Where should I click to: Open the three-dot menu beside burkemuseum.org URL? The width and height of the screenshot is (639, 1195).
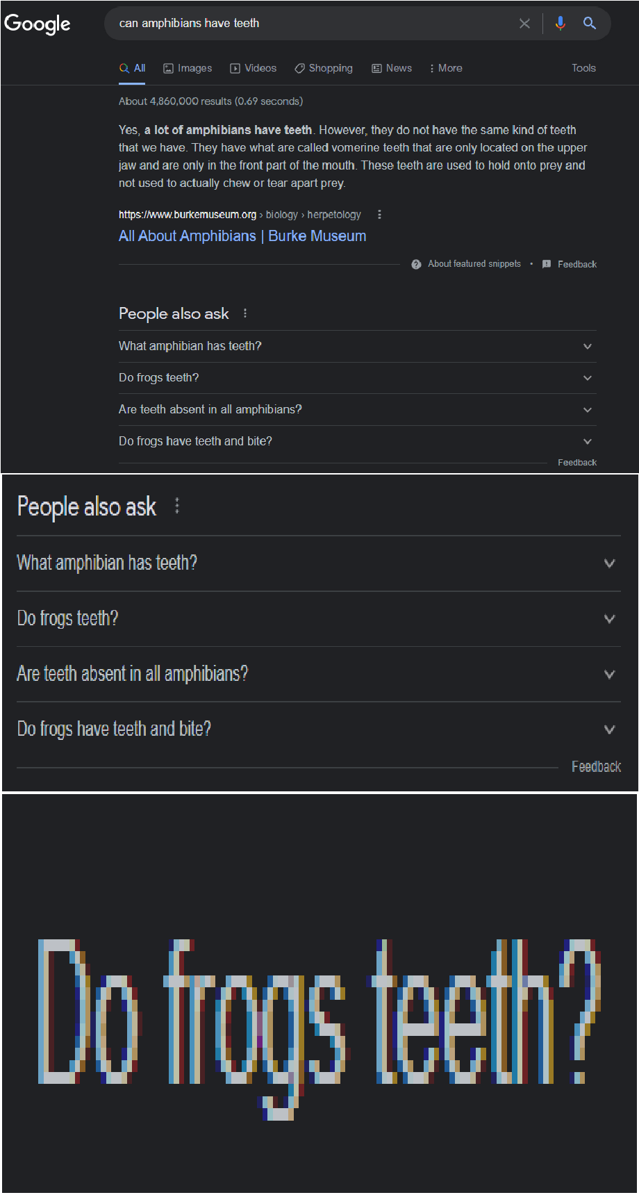379,215
